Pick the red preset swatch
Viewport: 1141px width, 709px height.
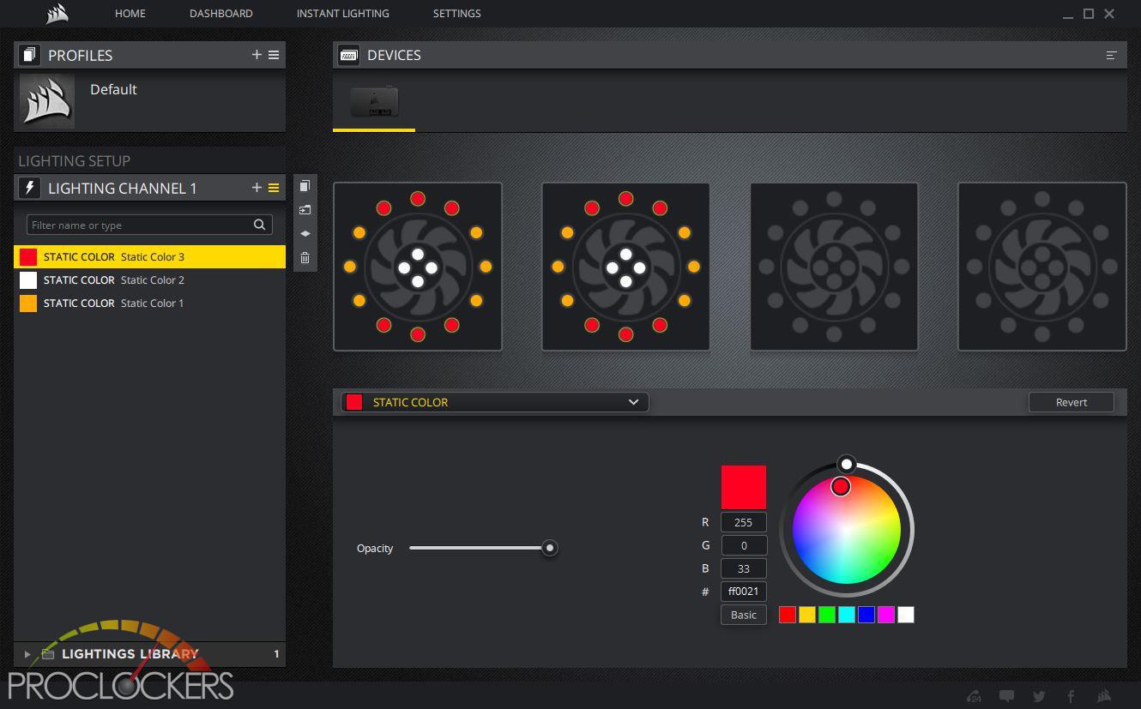(788, 614)
